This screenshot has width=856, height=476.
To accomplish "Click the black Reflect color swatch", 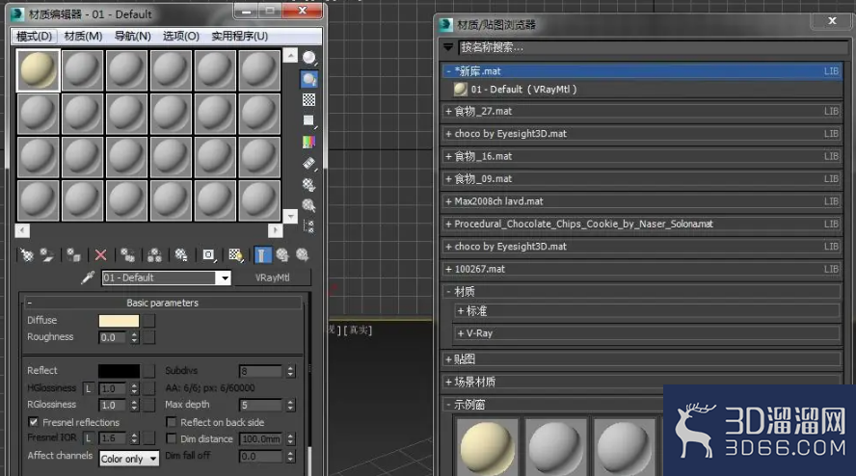I will 119,371.
